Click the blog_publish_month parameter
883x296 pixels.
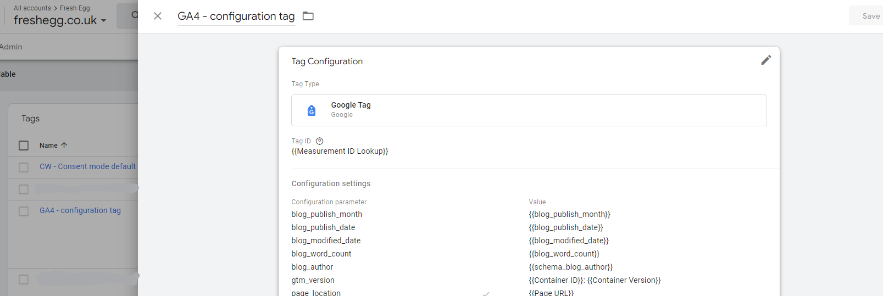coord(327,214)
